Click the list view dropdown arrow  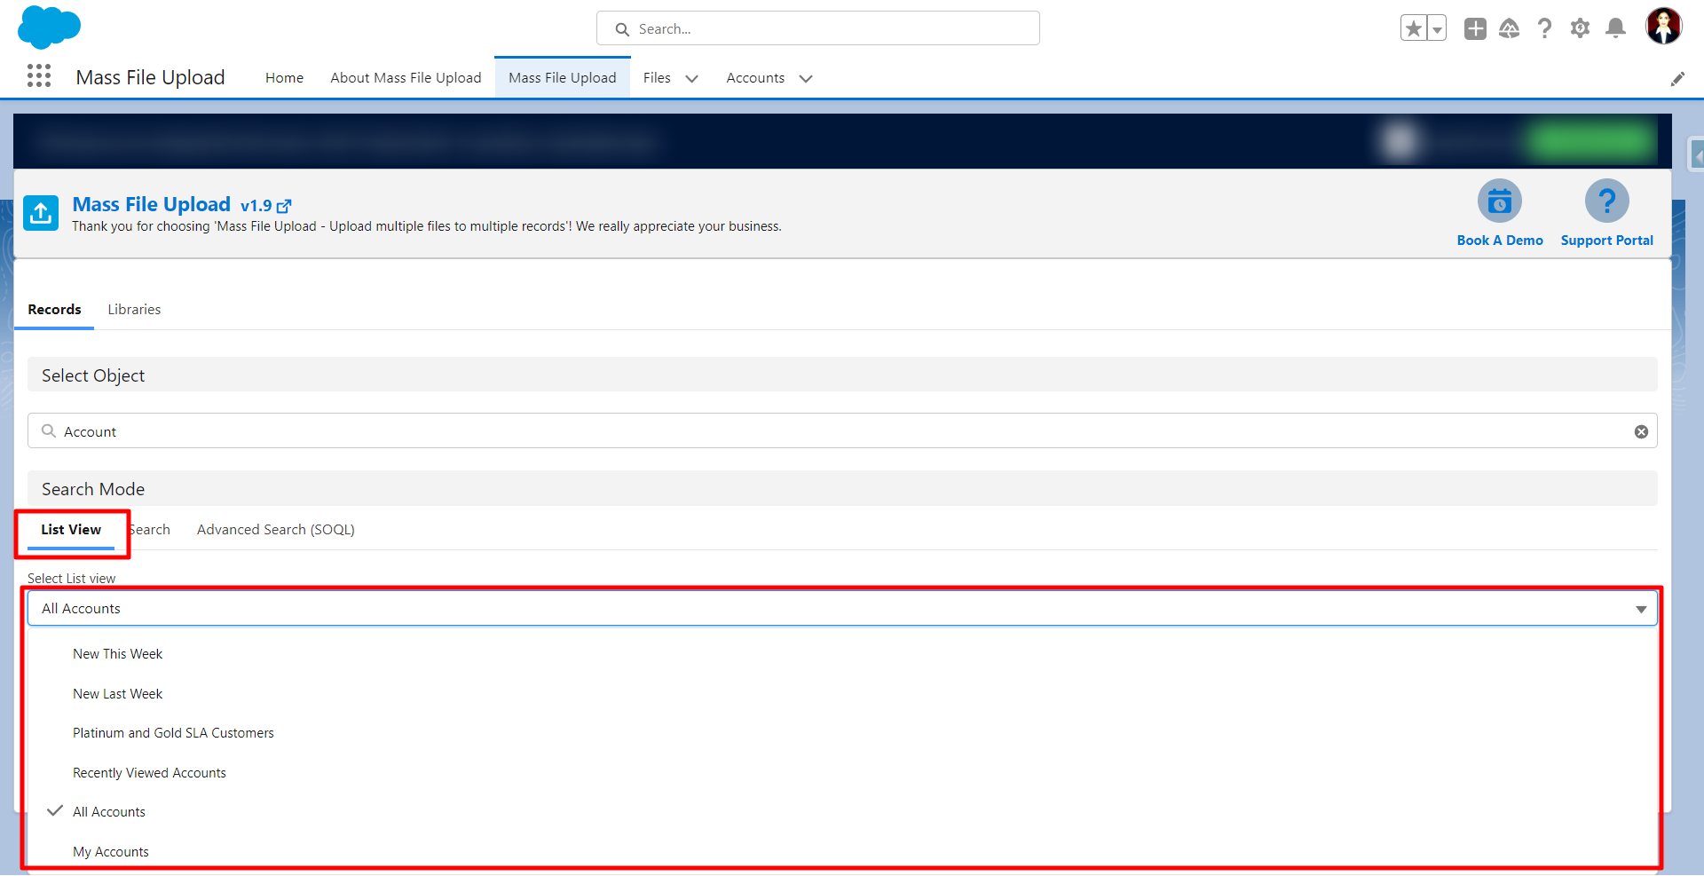pos(1641,610)
